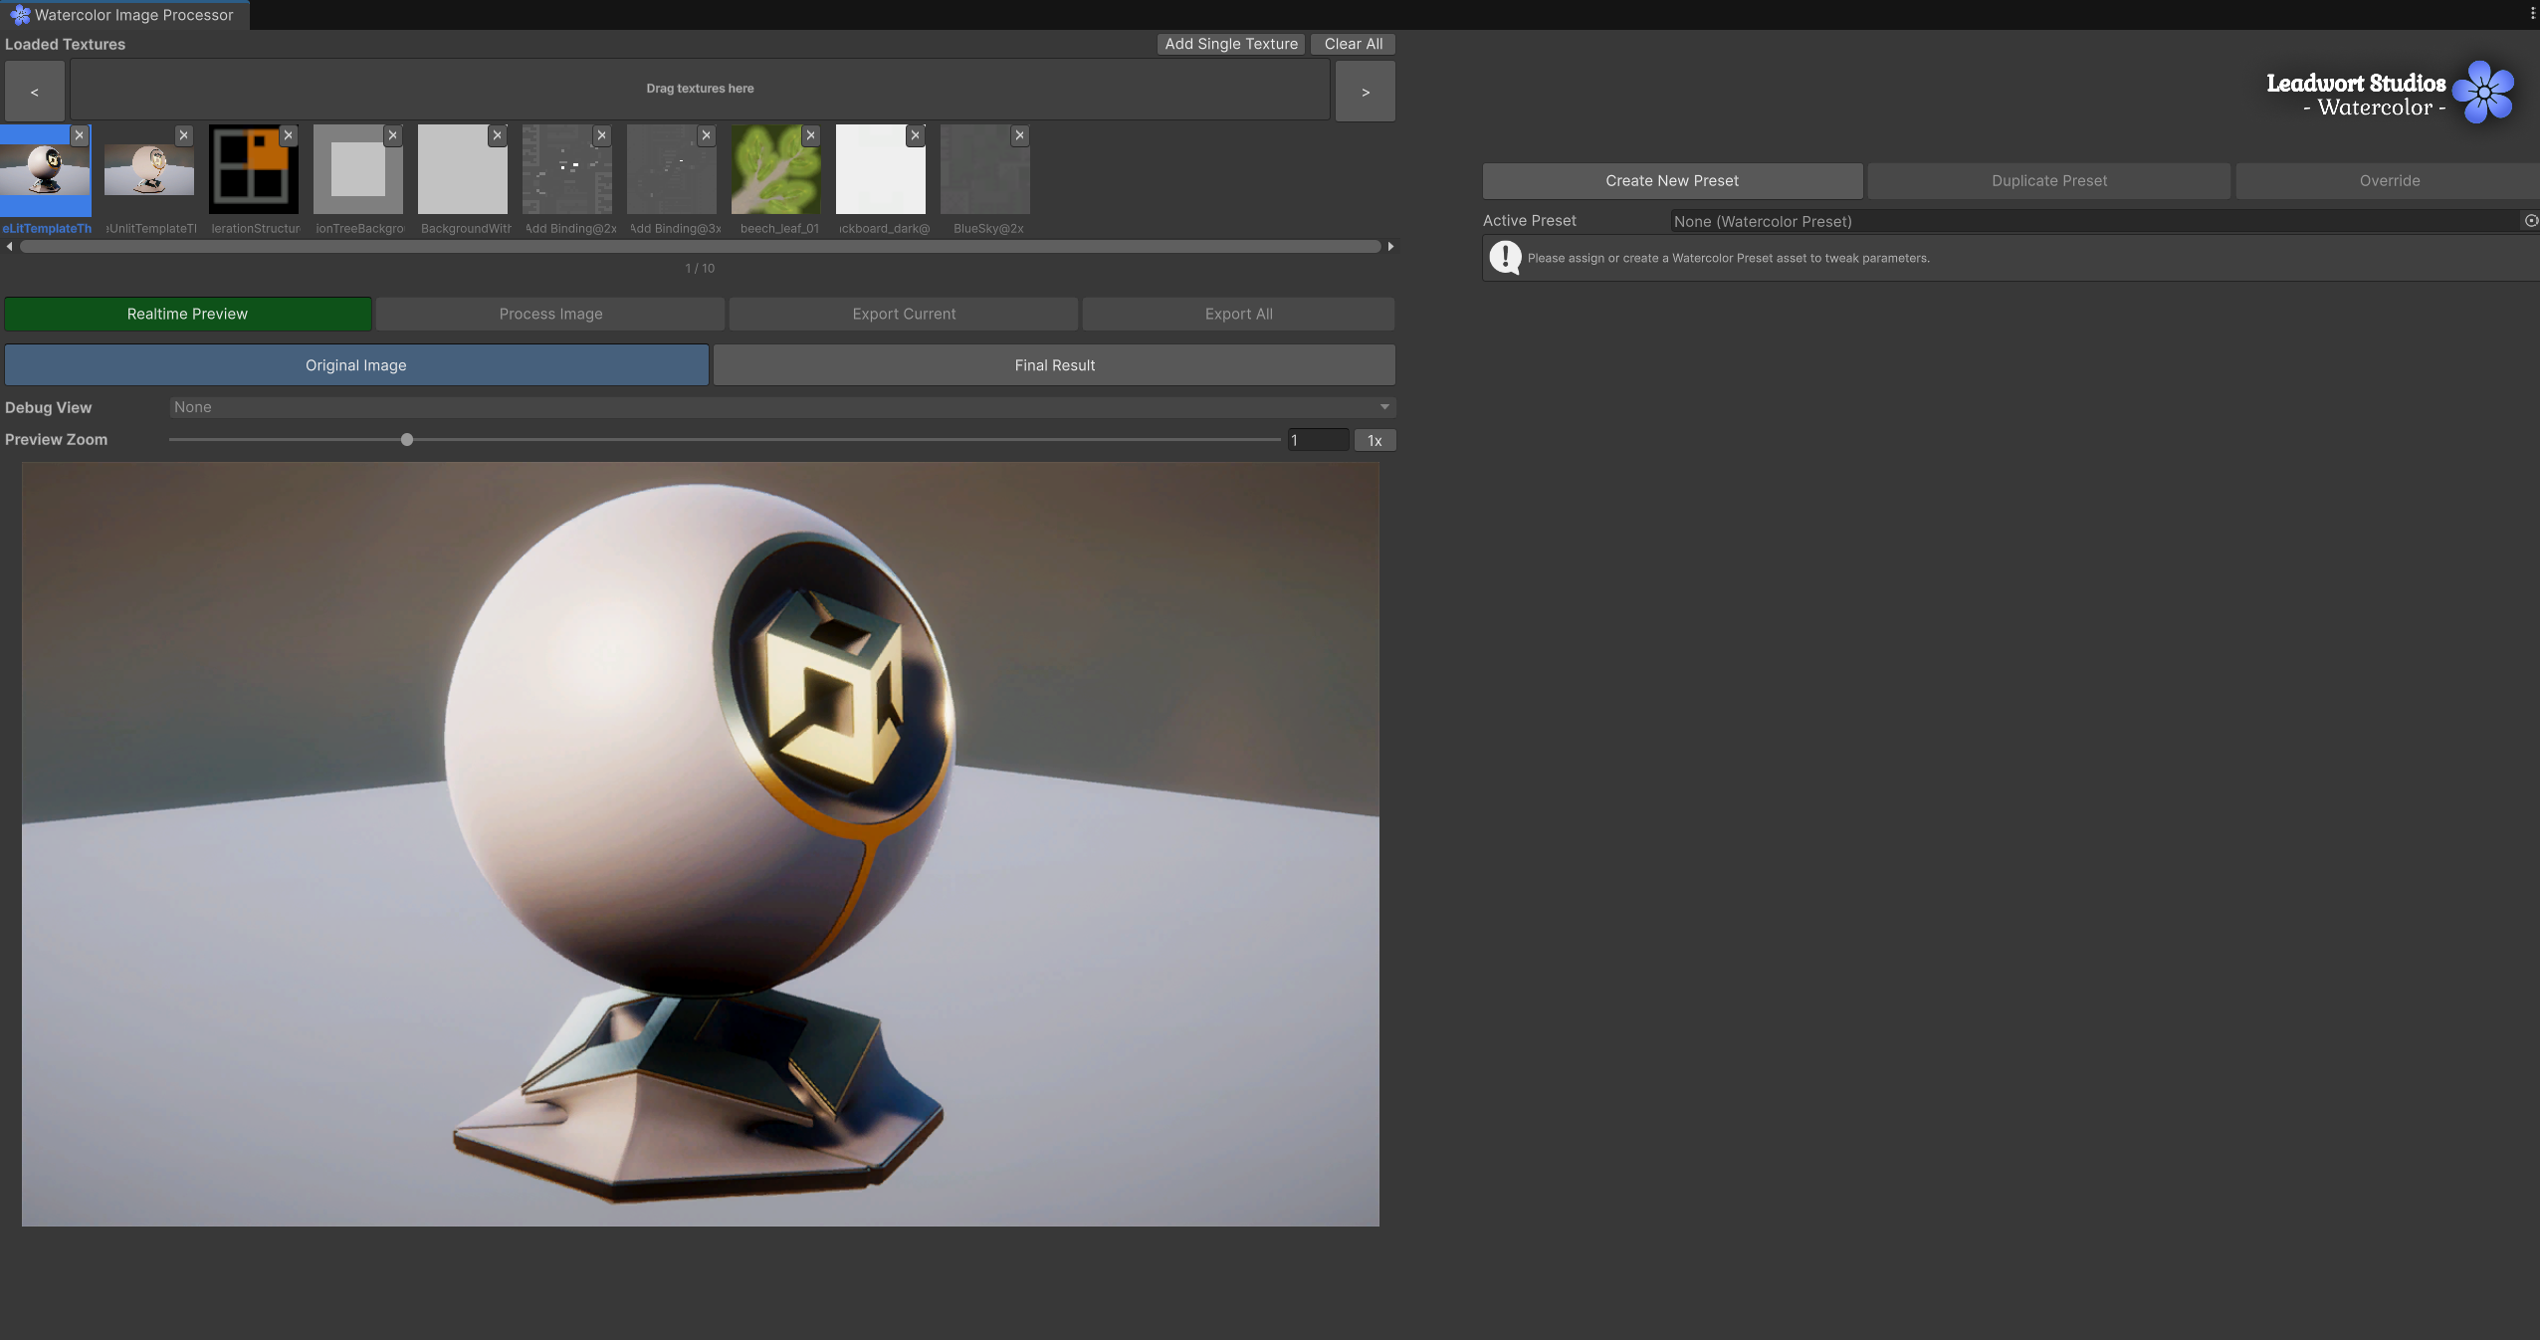The width and height of the screenshot is (2540, 1340).
Task: Click the Drag textures here drop area
Action: click(x=700, y=89)
